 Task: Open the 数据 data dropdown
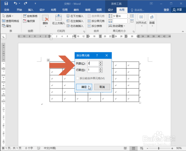click(x=152, y=21)
